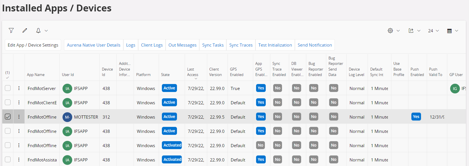Click the notification bell icon
This screenshot has width=469, height=166.
pos(38,31)
